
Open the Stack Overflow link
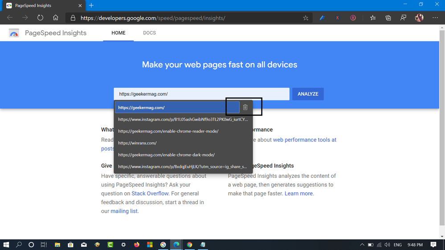[150, 194]
